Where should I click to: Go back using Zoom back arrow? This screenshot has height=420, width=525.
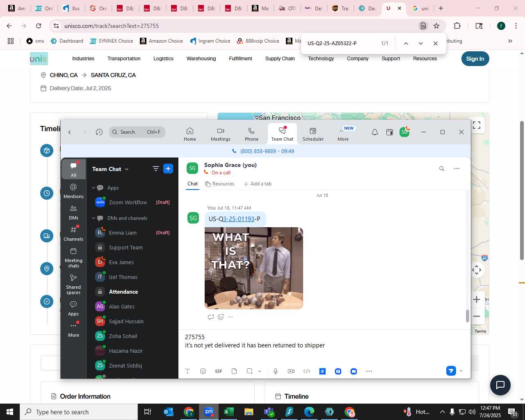tap(70, 132)
